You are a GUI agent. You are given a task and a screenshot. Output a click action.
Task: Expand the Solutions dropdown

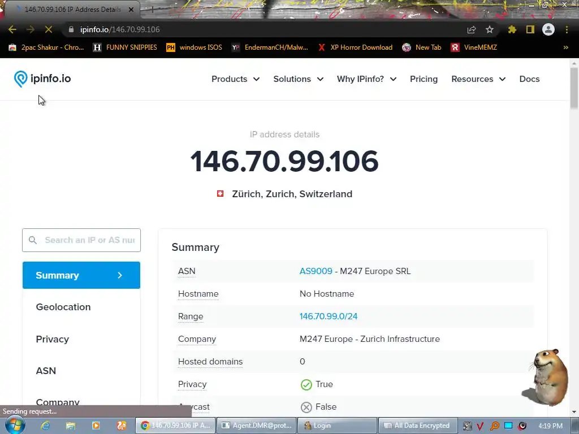point(299,79)
